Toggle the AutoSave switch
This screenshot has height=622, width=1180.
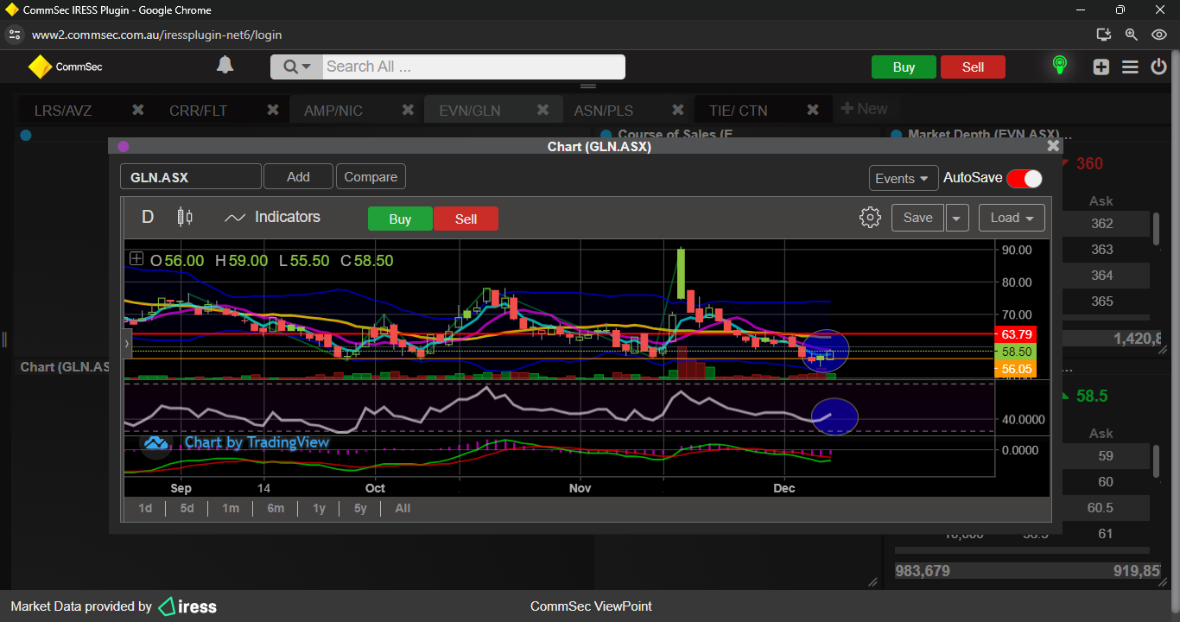(1024, 178)
